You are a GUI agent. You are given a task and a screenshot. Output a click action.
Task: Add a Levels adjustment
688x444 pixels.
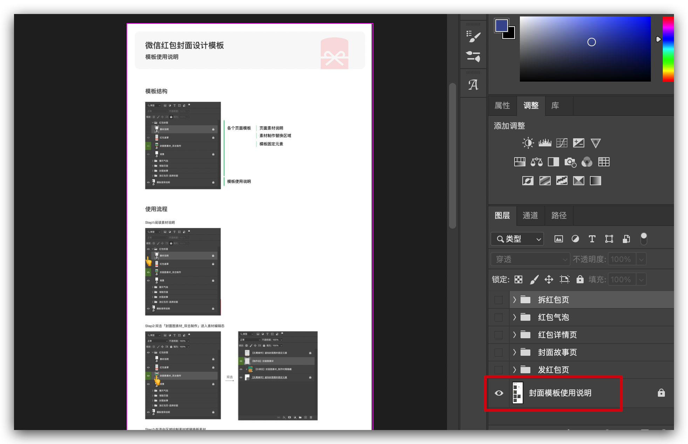pyautogui.click(x=545, y=143)
